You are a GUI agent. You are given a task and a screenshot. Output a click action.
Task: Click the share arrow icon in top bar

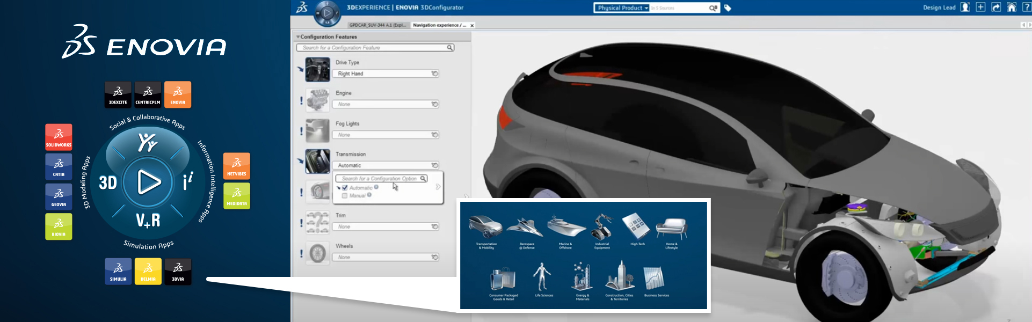(996, 8)
